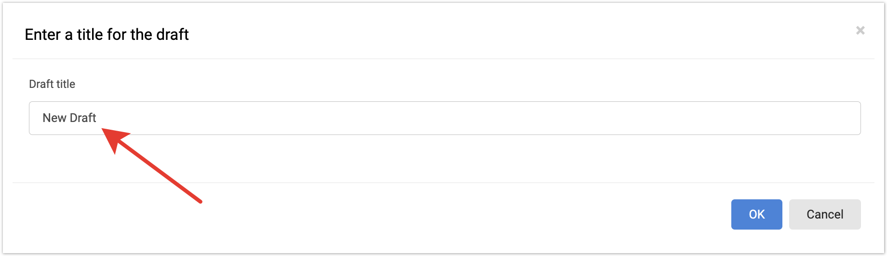This screenshot has width=887, height=256.
Task: Confirm the draft title with OK
Action: (756, 214)
